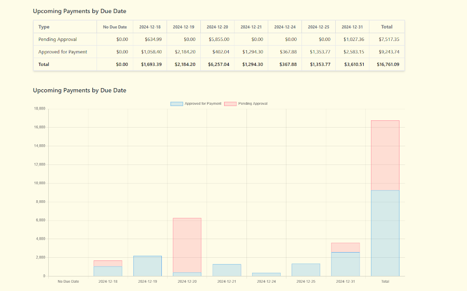Click the 18,000 y-axis label
This screenshot has width=467, height=291.
(x=39, y=109)
